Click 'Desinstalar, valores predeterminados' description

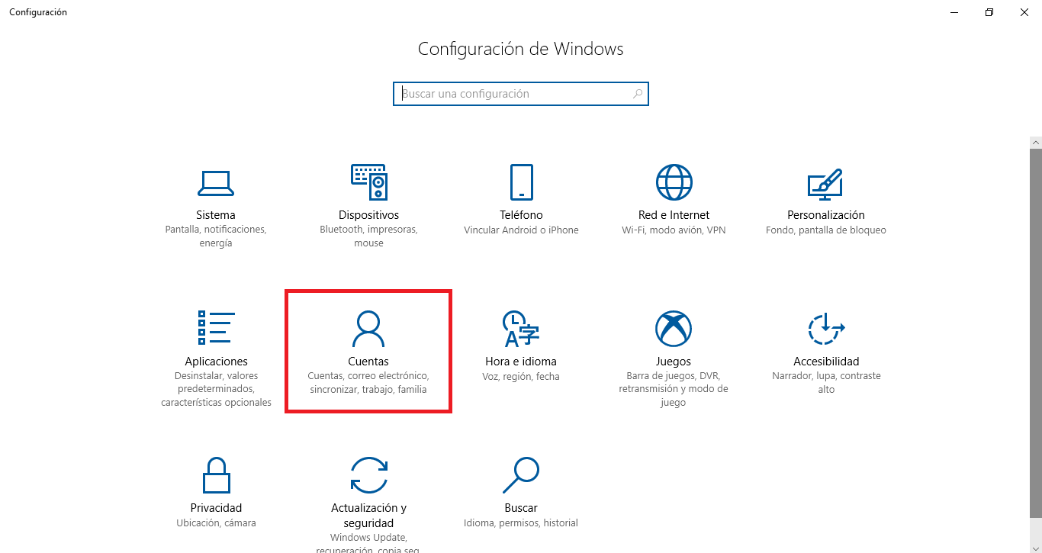[217, 389]
